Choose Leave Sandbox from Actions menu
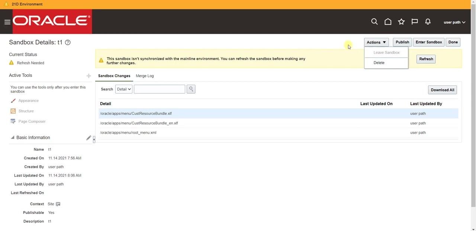This screenshot has width=476, height=231. (386, 52)
